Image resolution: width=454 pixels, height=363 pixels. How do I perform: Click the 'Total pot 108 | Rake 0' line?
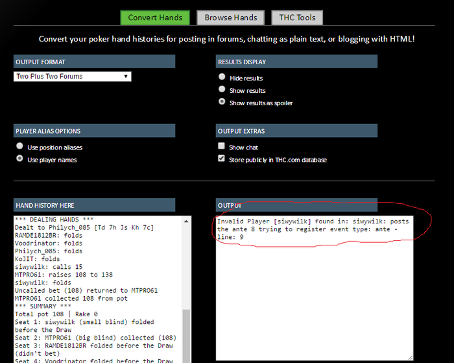point(56,314)
